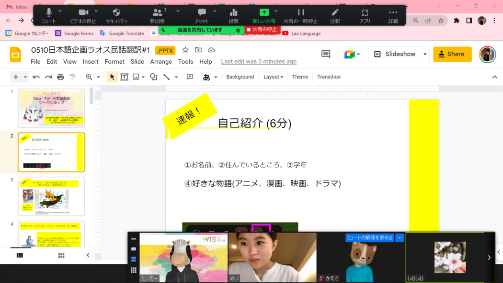The image size is (503, 283).
Task: Open the Layout dropdown
Action: tap(273, 77)
